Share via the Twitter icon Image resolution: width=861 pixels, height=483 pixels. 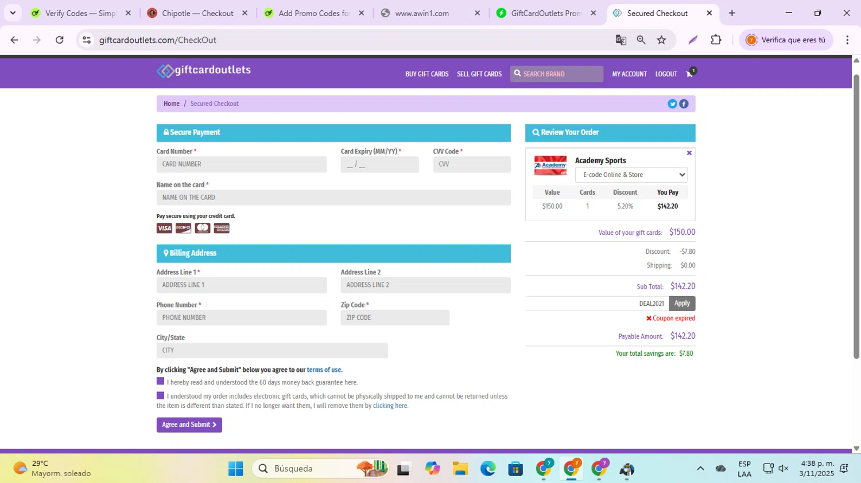click(x=672, y=104)
